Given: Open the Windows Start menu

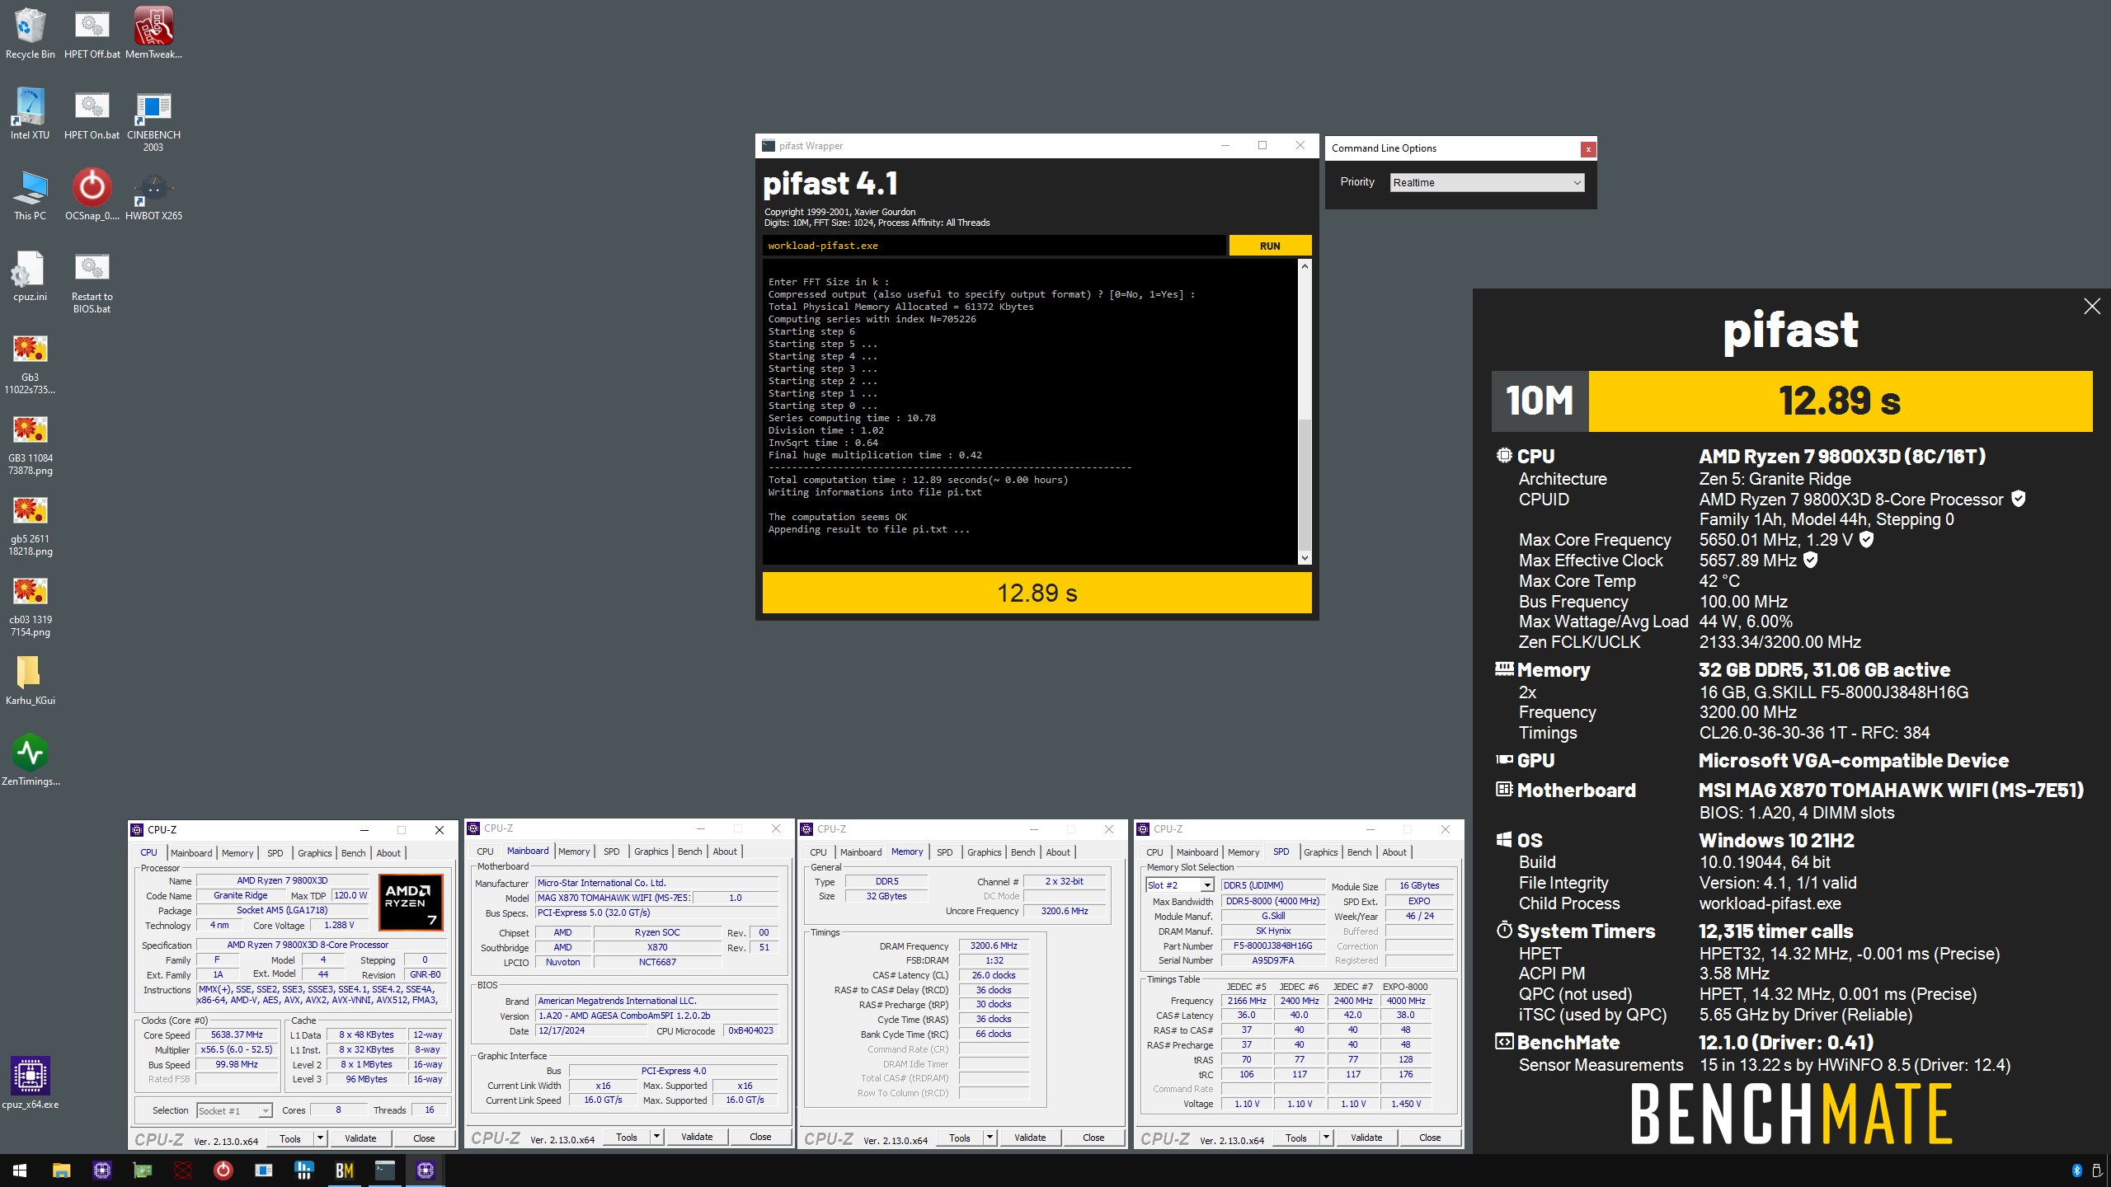Looking at the screenshot, I should [20, 1171].
